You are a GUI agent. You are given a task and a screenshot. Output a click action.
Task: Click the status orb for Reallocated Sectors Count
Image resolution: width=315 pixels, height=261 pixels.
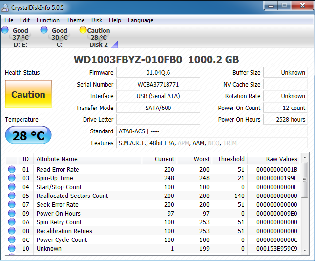click(x=12, y=196)
